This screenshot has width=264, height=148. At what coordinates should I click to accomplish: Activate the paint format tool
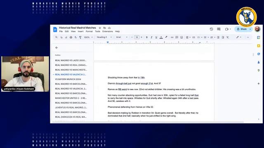click(x=80, y=37)
